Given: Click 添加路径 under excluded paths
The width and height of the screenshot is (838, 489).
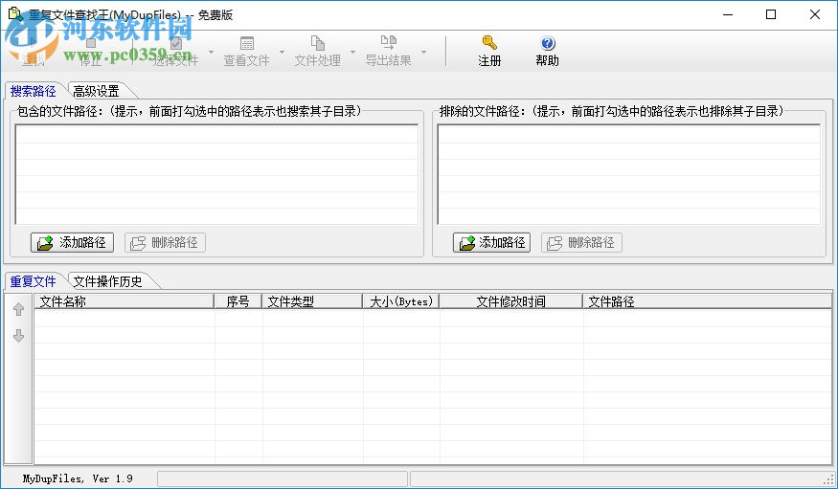Looking at the screenshot, I should [x=491, y=243].
